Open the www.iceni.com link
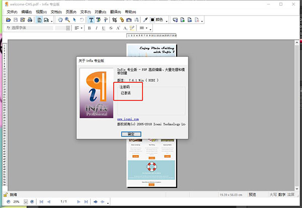This screenshot has height=208, width=302. point(128,119)
